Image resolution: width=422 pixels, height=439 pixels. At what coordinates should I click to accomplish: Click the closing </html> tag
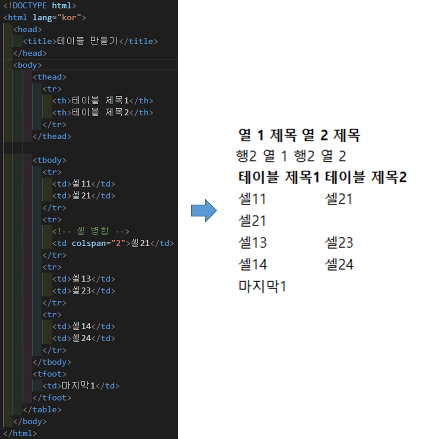point(20,433)
